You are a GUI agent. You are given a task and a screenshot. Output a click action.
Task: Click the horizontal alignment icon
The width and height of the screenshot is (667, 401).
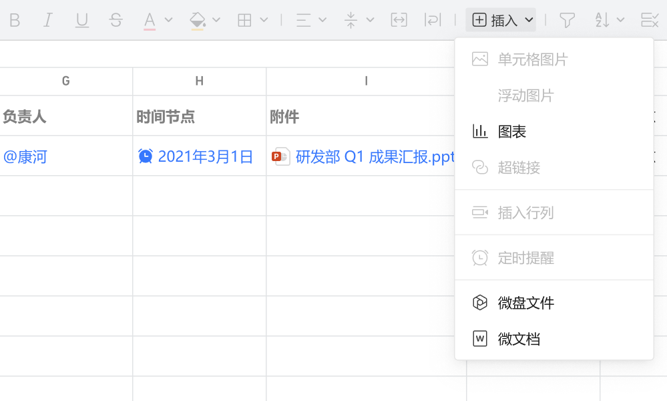pos(303,20)
